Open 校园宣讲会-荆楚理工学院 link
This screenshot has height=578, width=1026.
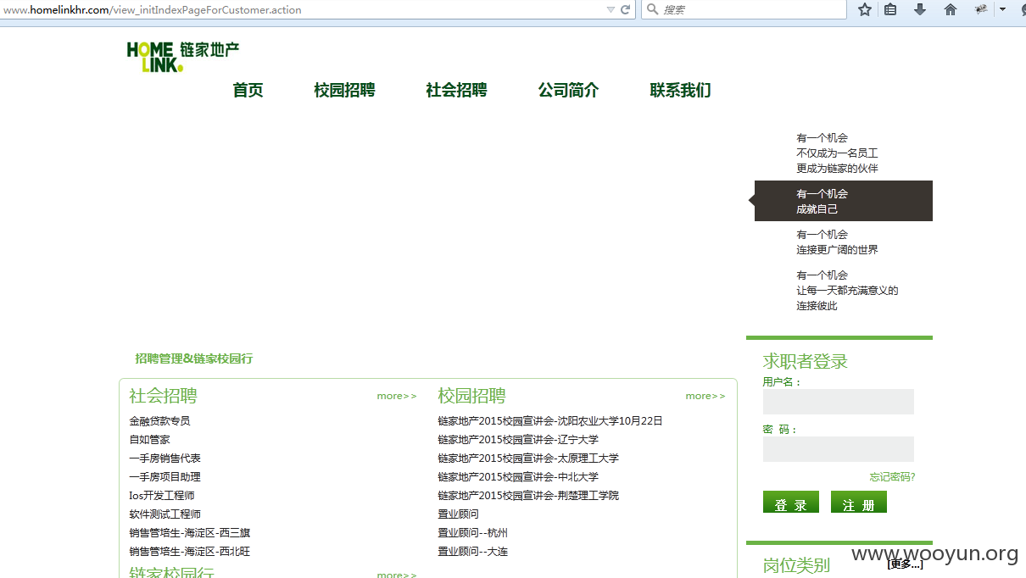528,496
